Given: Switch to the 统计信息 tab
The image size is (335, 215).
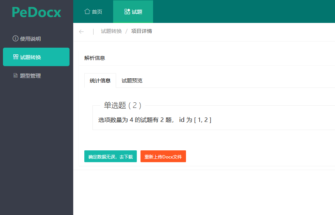Looking at the screenshot, I should point(100,81).
